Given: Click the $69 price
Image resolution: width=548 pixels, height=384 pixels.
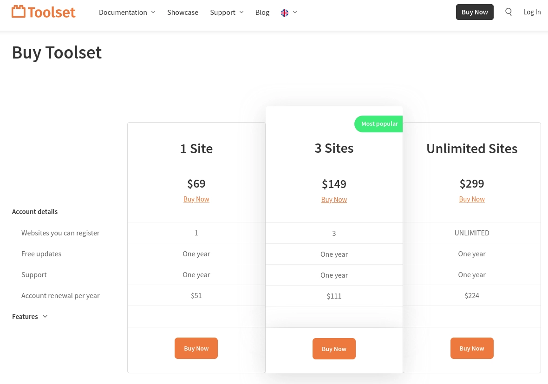Looking at the screenshot, I should 196,183.
